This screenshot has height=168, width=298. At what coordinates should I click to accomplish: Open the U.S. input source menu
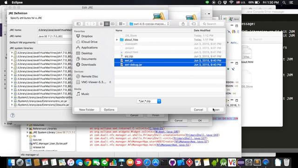[241, 2]
